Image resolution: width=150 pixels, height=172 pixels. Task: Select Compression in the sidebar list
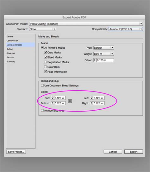12,41
